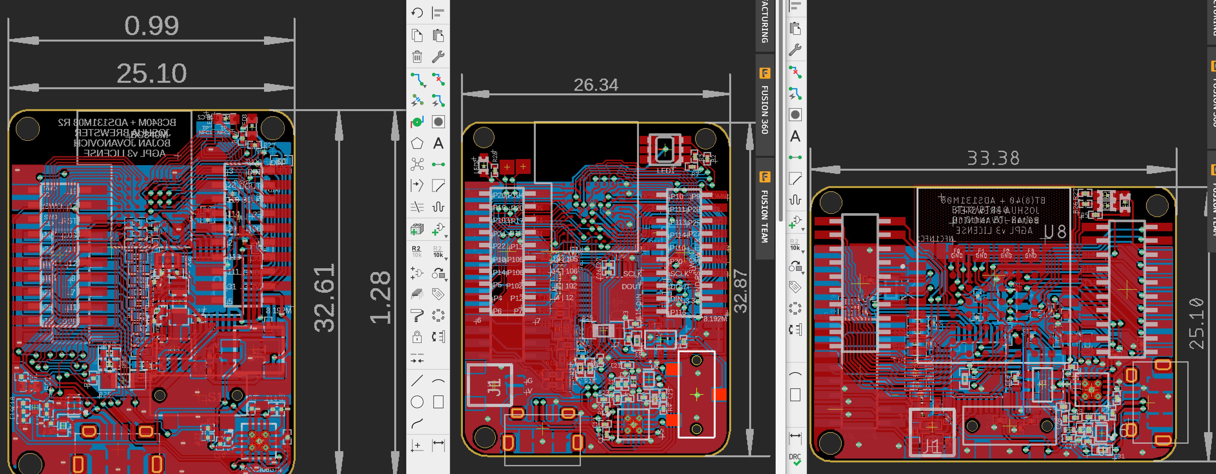Open the FUSION 360 side tab
The width and height of the screenshot is (1216, 474).
(x=765, y=104)
